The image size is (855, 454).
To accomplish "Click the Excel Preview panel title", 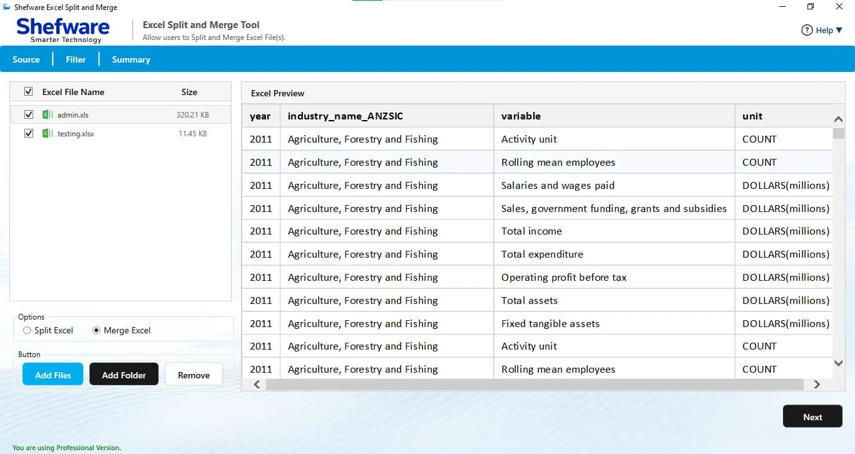I will tap(277, 93).
